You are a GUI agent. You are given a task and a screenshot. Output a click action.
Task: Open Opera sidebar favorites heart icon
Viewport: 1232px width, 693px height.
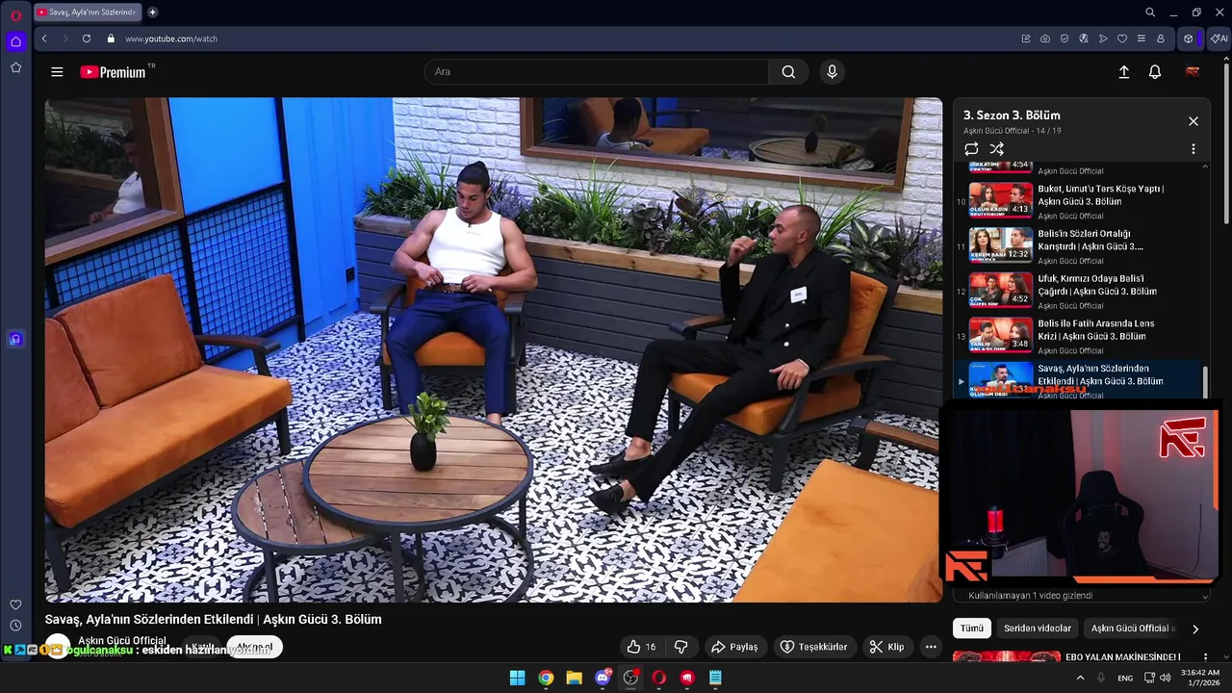(15, 604)
